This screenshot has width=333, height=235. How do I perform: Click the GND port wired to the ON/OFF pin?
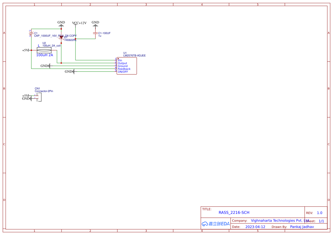tap(73, 72)
